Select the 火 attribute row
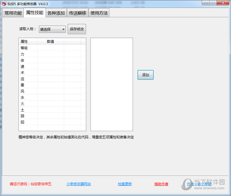The width and height of the screenshot is (231, 196). (x=52, y=104)
